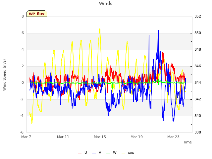Click the left axis value -2
Screen dimensions: 212x159
(x=22, y=99)
